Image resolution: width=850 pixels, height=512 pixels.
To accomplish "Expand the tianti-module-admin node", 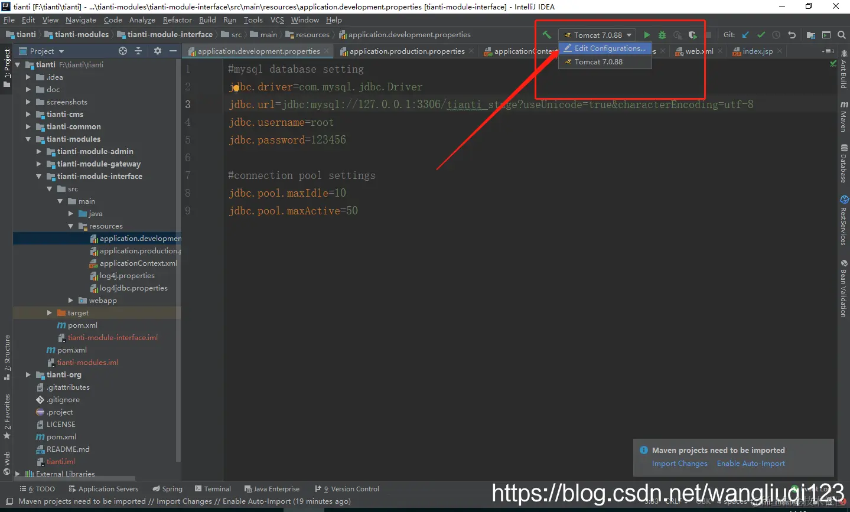I will (39, 152).
